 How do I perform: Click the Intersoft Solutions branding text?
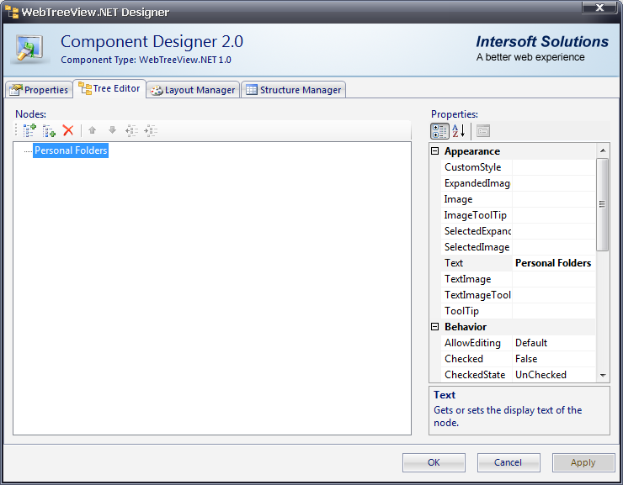pos(542,42)
